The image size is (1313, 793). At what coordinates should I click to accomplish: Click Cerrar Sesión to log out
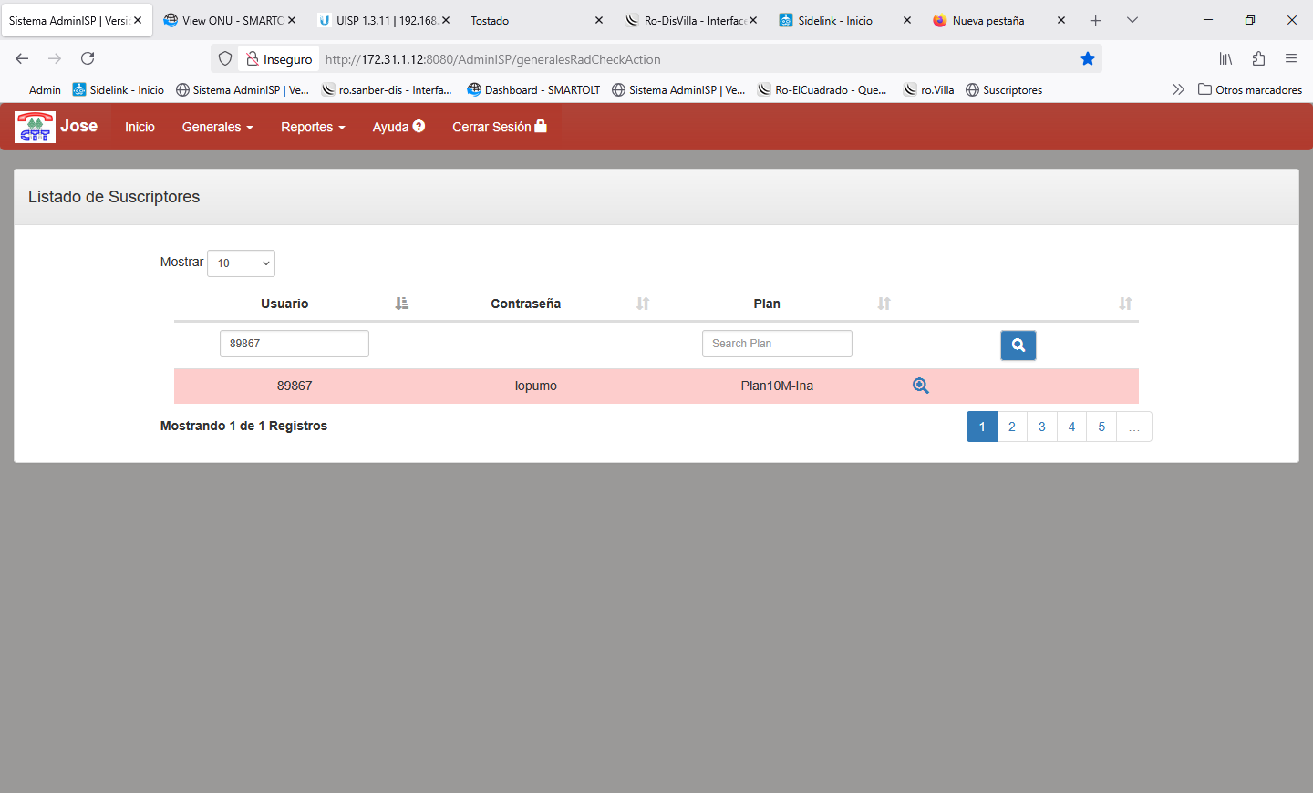point(499,127)
